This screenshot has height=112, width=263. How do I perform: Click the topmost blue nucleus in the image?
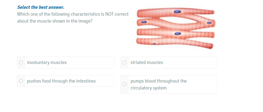[x=177, y=12]
